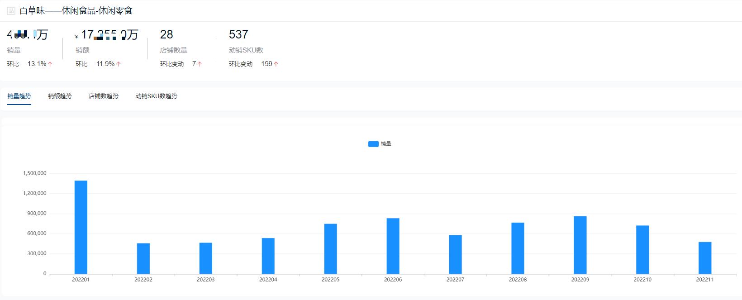The image size is (742, 300).
Task: Select the 202201 sales bar
Action: (x=81, y=227)
